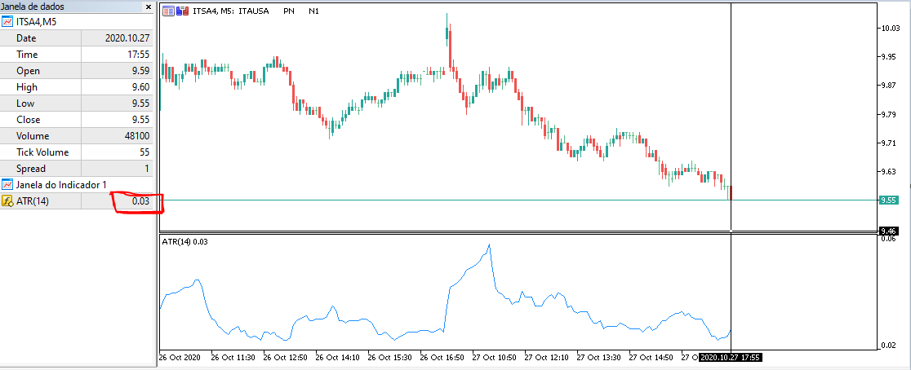This screenshot has width=911, height=370.
Task: Click the 26 Oct 14:10 time label
Action: (338, 357)
